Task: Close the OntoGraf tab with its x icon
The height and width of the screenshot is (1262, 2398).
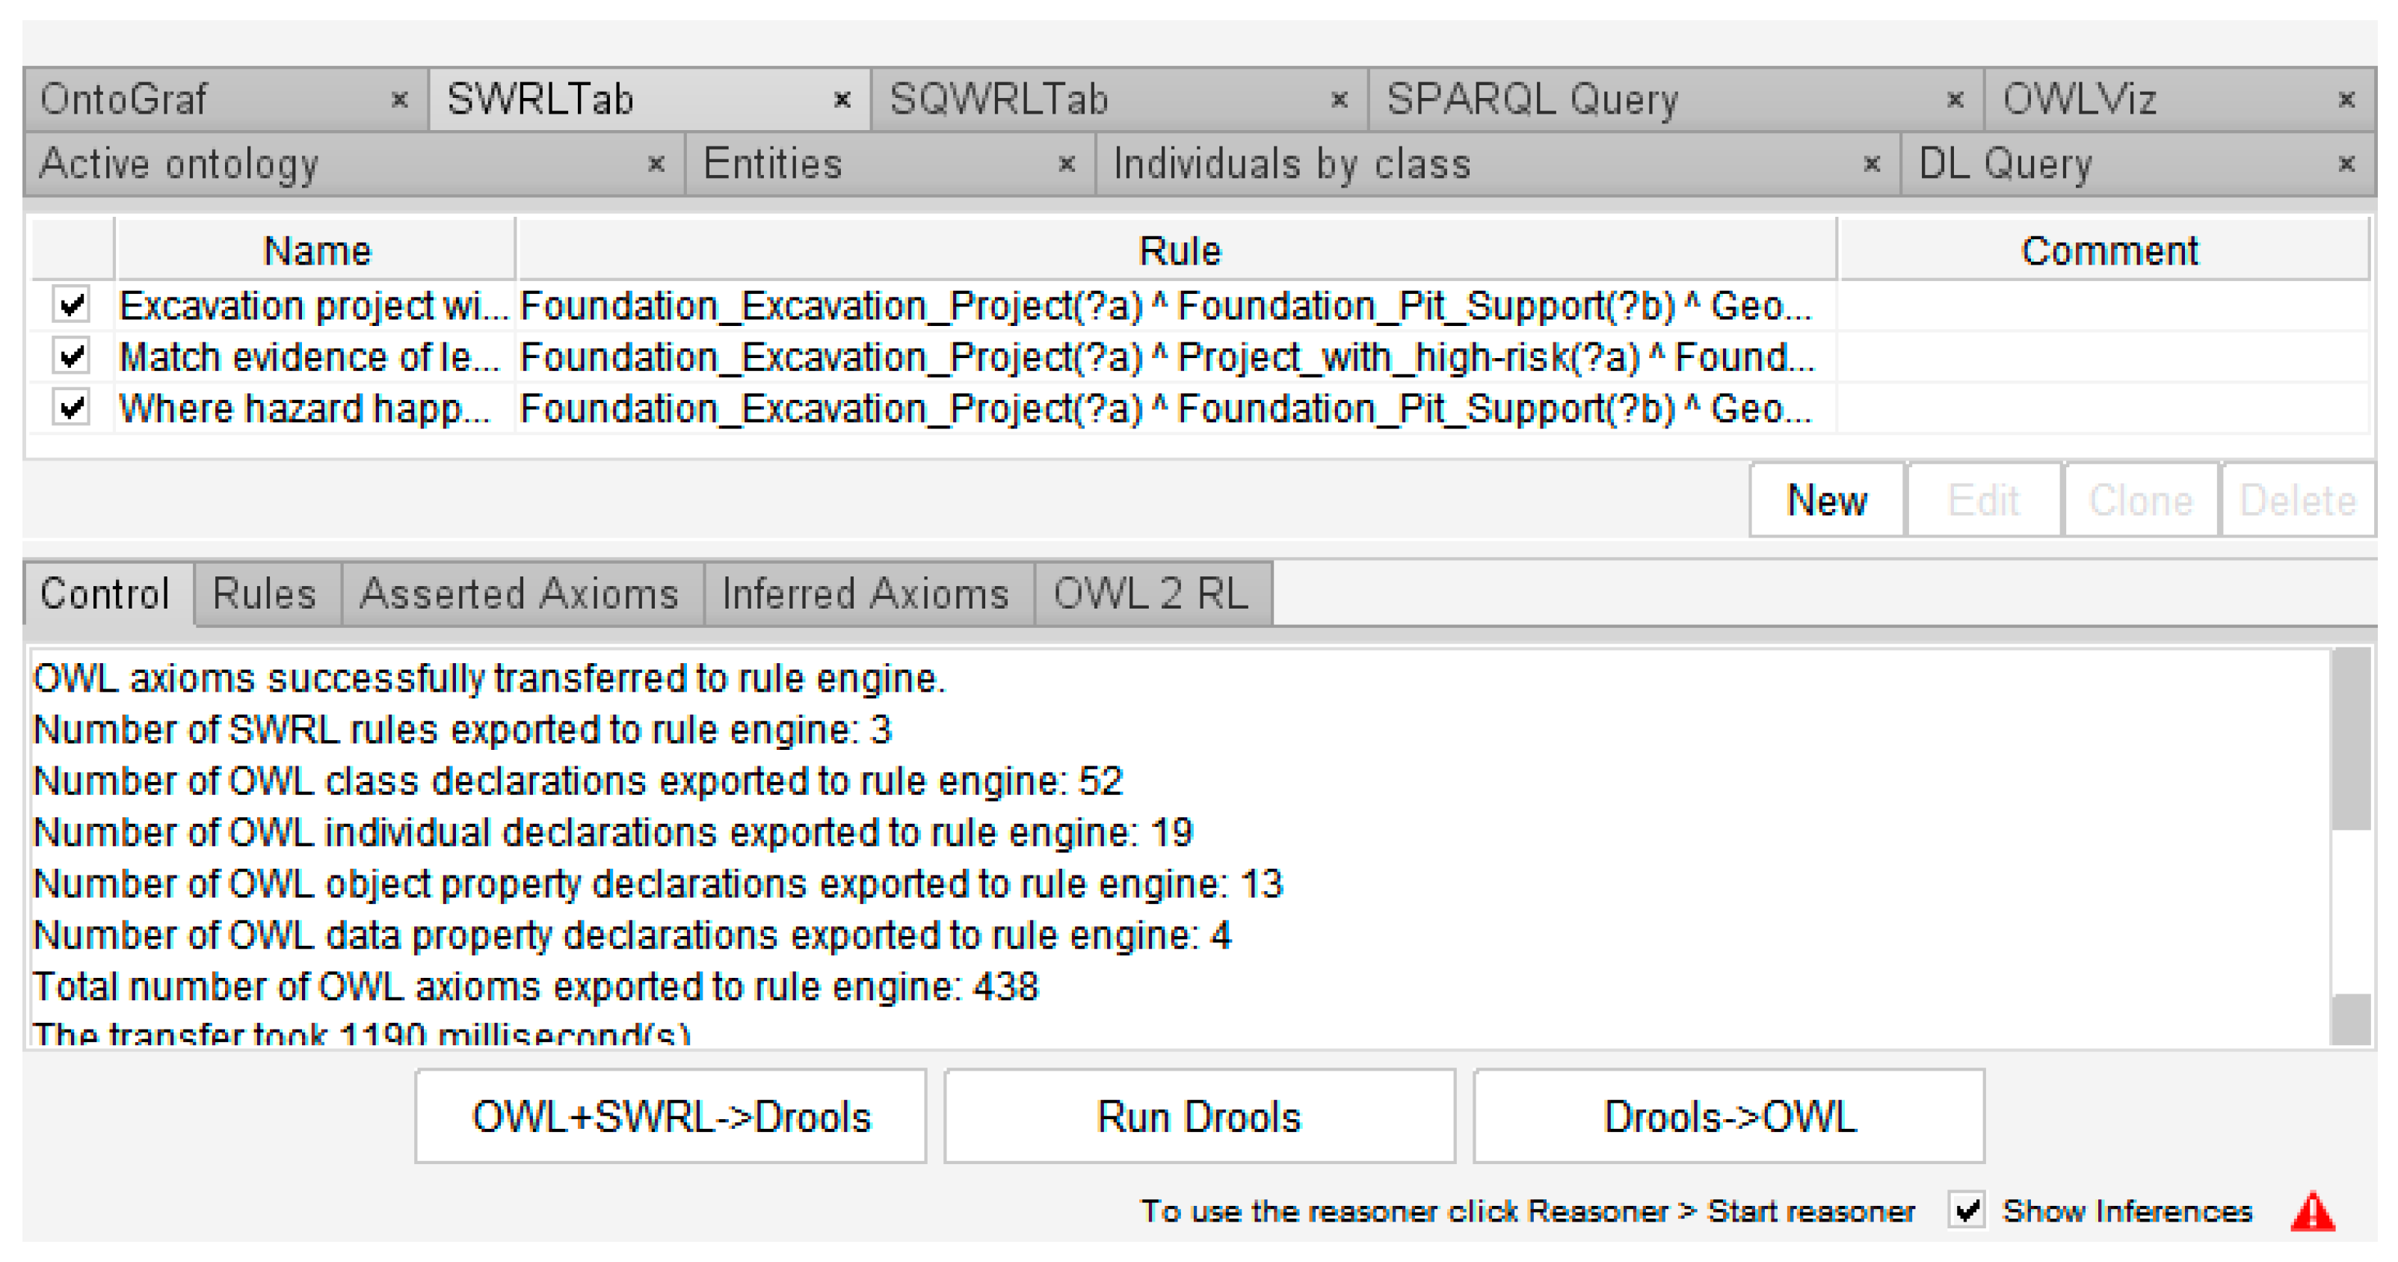Action: (399, 99)
